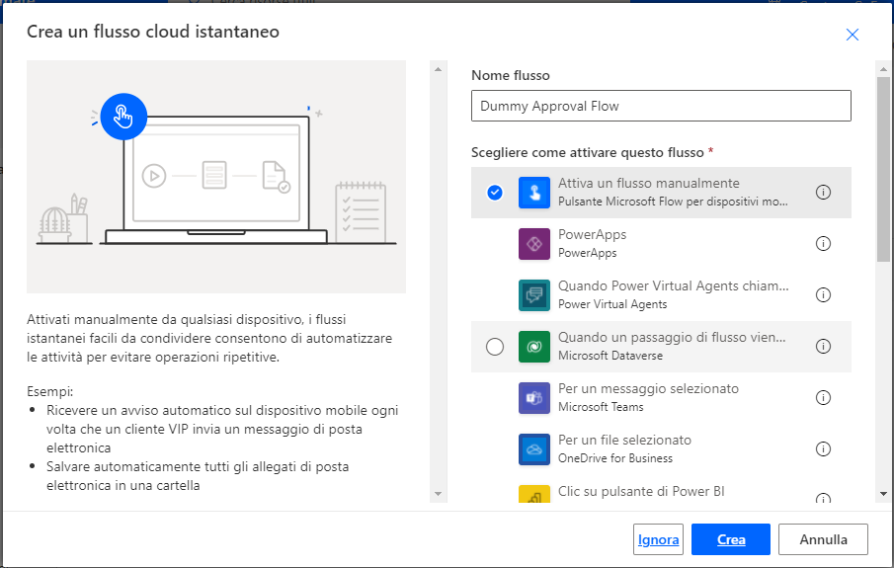Image resolution: width=894 pixels, height=568 pixels.
Task: Pick the Microsoft Dataverse trigger icon
Action: tap(534, 347)
